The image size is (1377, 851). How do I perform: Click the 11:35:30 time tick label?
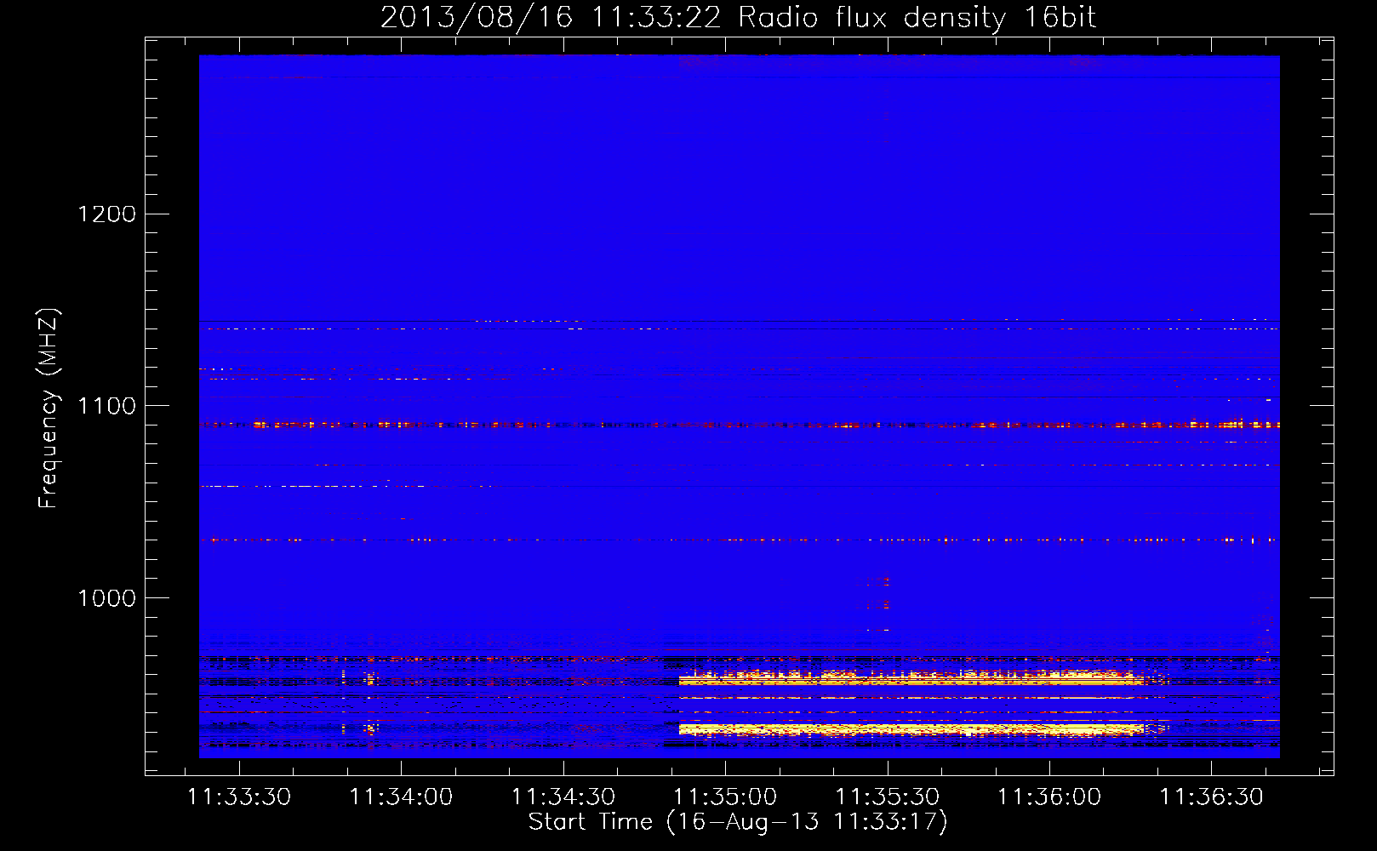(x=888, y=797)
